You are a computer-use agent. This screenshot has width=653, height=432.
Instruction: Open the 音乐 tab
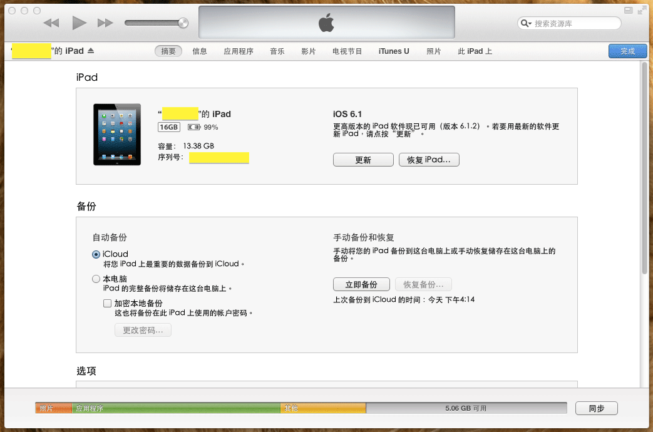click(277, 51)
